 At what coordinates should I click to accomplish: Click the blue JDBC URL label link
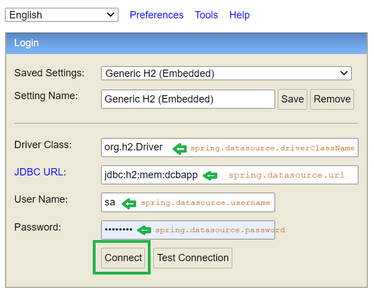click(38, 172)
